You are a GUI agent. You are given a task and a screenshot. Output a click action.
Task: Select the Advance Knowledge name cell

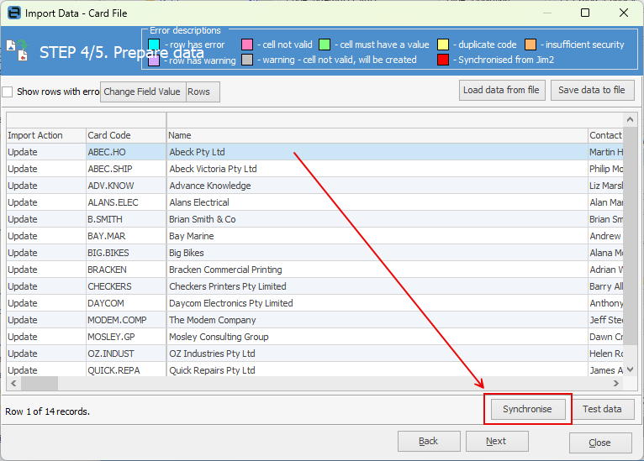point(377,186)
